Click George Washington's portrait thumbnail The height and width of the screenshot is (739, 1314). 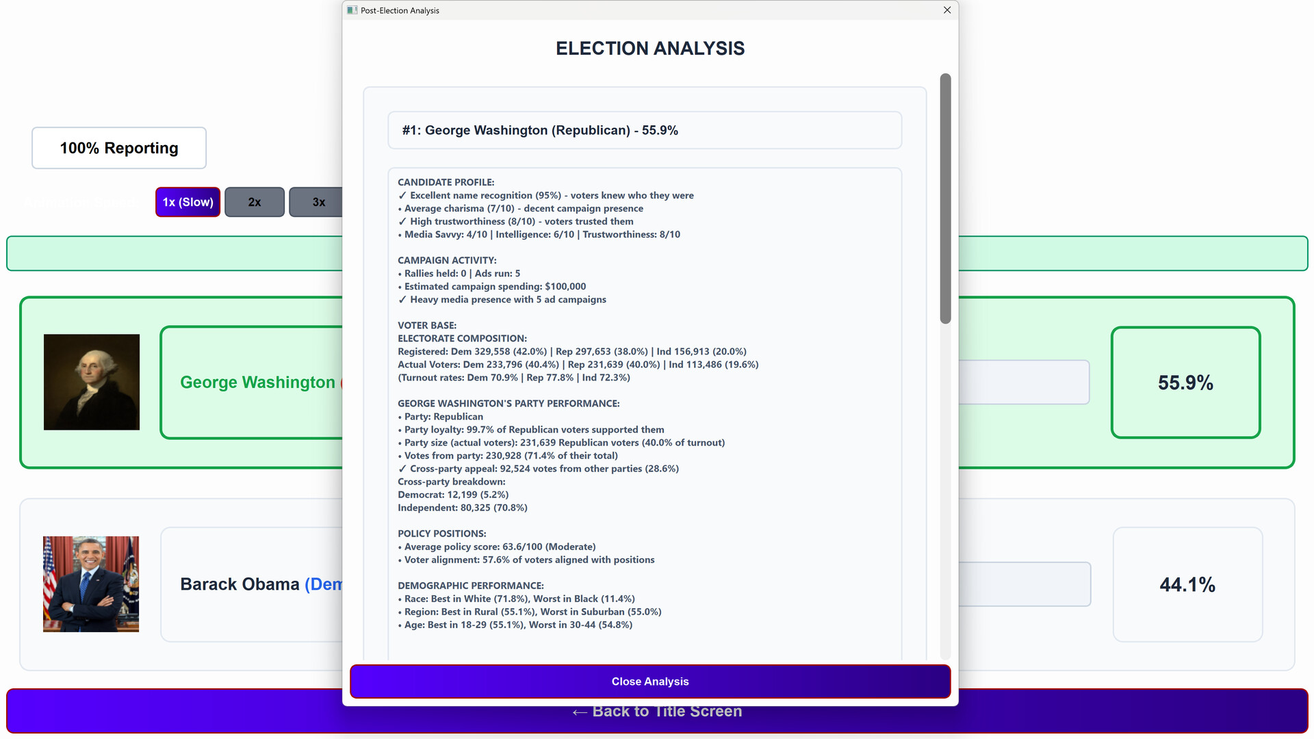[92, 382]
